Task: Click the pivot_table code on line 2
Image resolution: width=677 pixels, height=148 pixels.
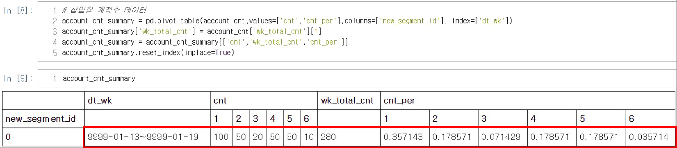Action: coord(287,21)
